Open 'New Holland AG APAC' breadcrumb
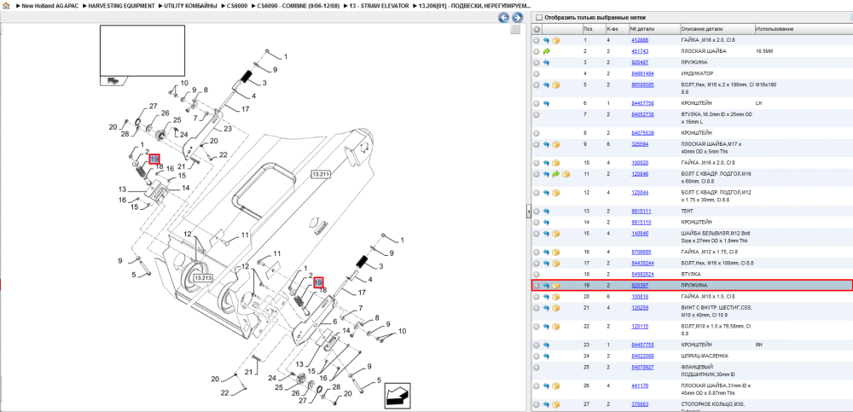This screenshot has width=853, height=412. (x=49, y=5)
